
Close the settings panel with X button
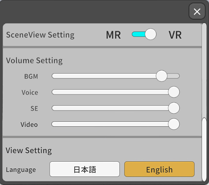[x=197, y=12]
